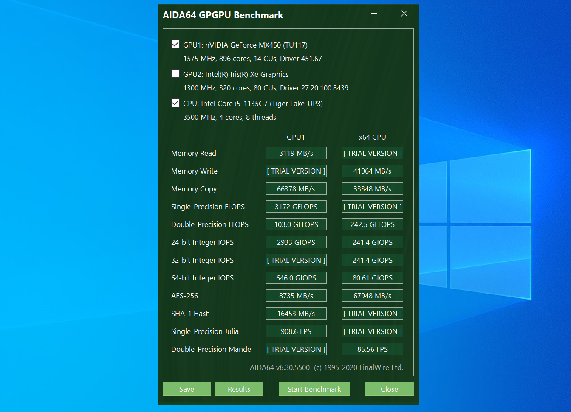The image size is (571, 412).
Task: Select the GPU1 value 646.0 GIOPS
Action: click(x=296, y=278)
